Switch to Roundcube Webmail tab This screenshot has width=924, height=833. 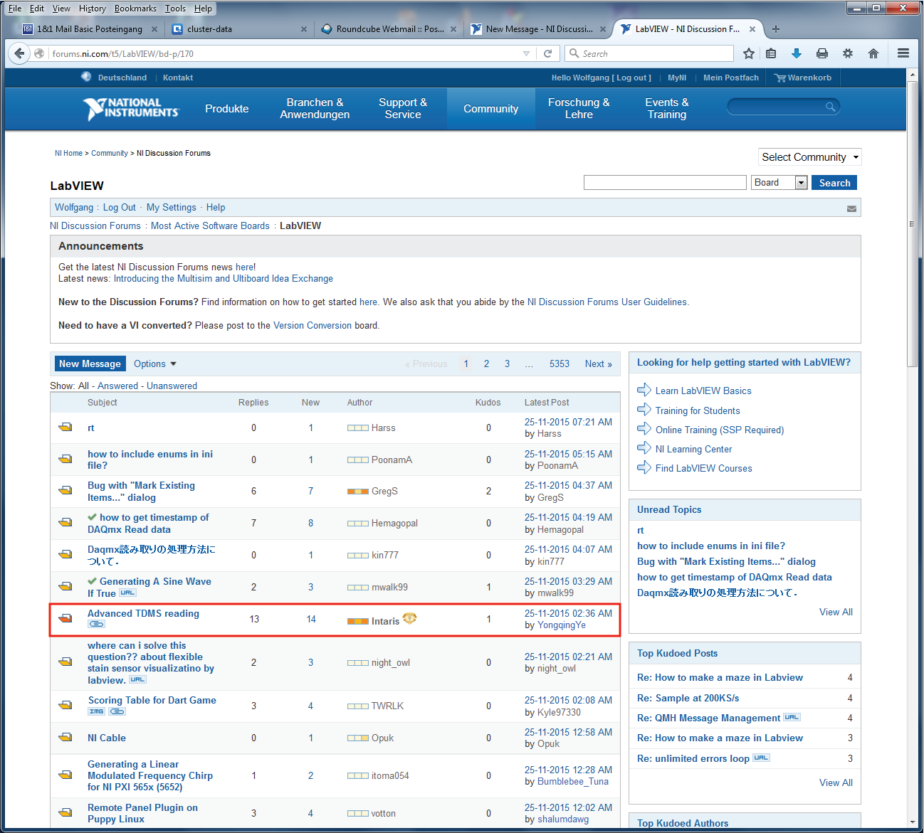pos(389,29)
